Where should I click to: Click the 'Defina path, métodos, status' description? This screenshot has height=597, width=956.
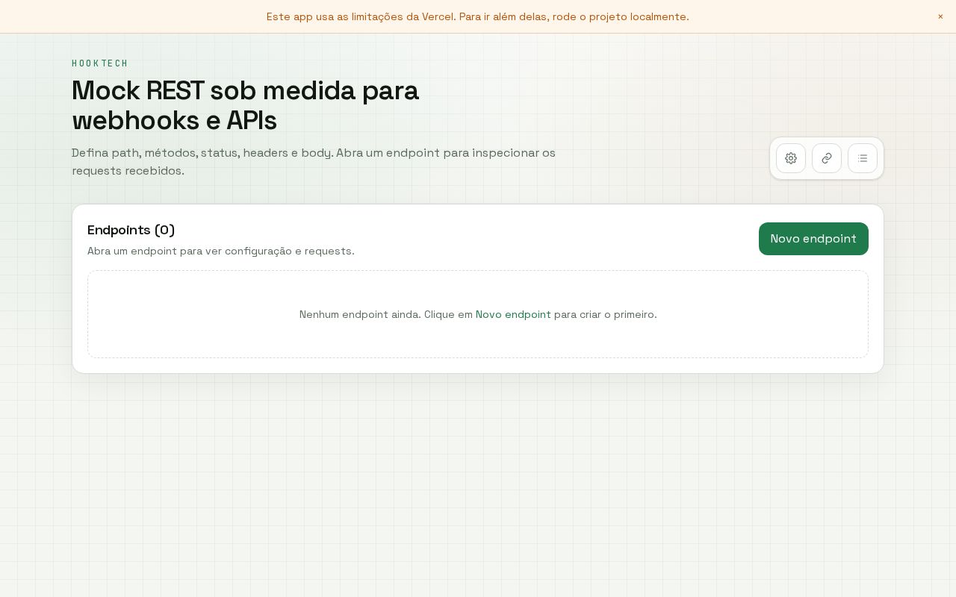(x=314, y=161)
